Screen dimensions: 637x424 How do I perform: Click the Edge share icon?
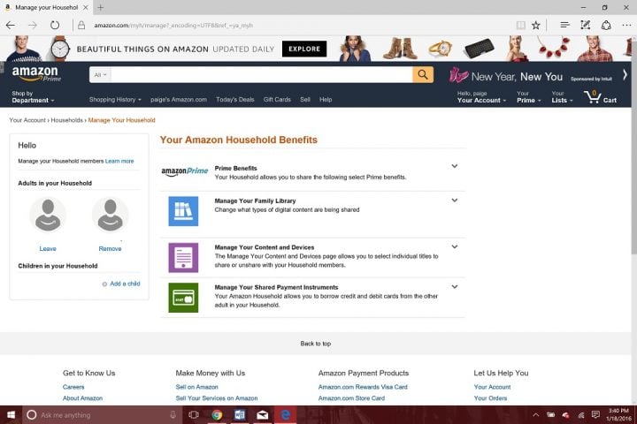point(606,25)
